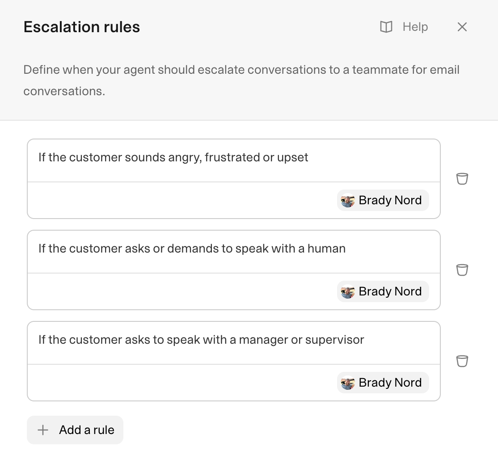This screenshot has height=472, width=498.
Task: Click Brady Nord's avatar in the third rule
Action: pos(348,383)
